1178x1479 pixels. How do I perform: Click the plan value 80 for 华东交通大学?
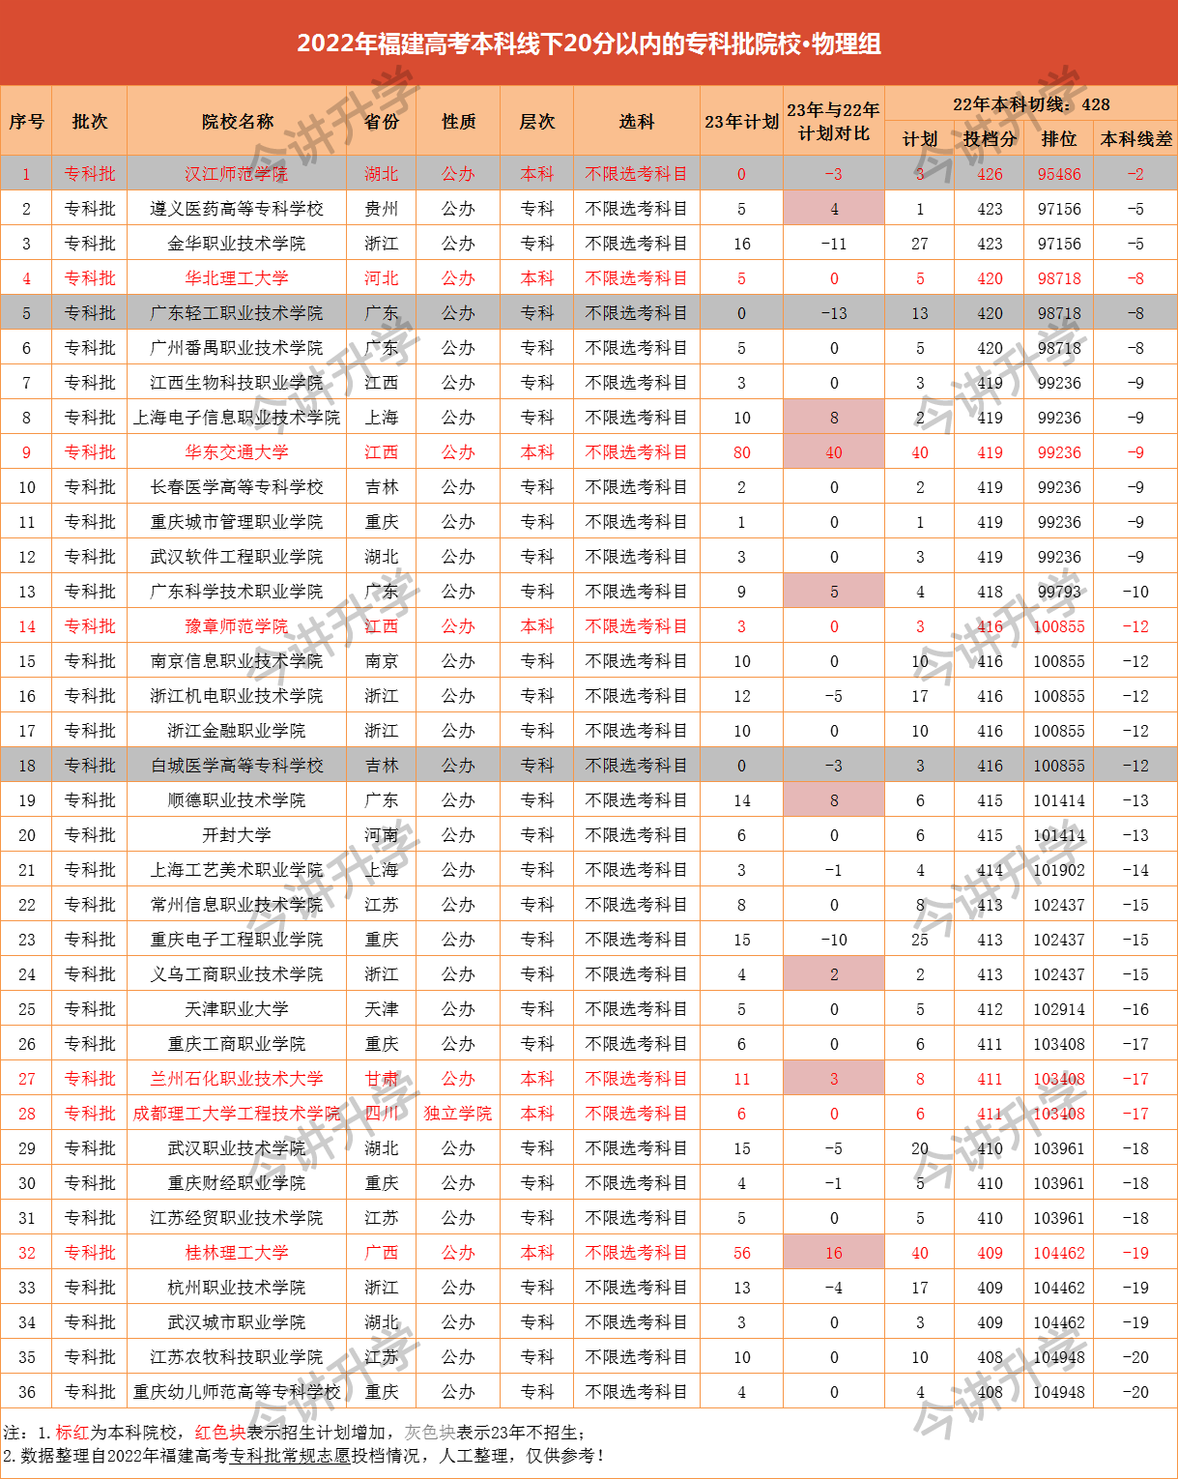[741, 452]
